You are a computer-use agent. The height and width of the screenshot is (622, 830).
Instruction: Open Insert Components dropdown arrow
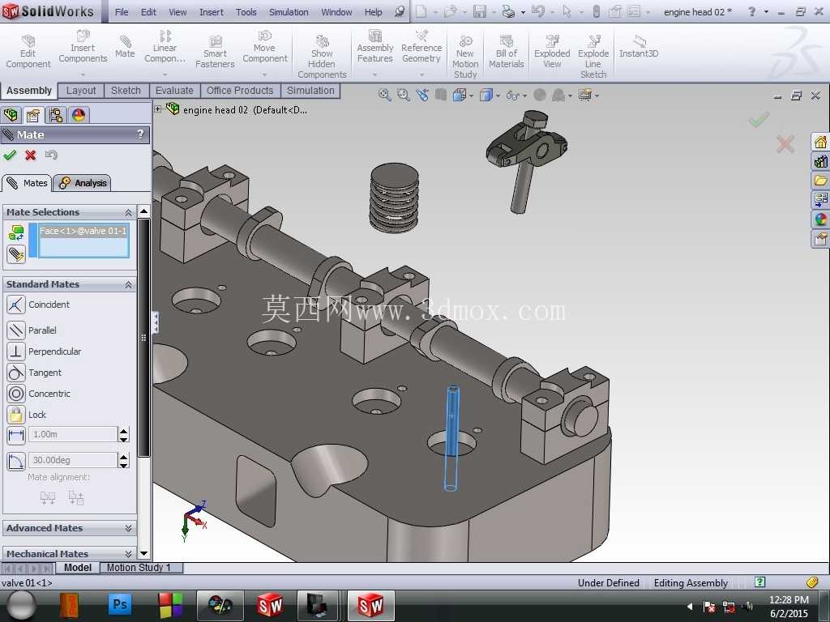tap(83, 75)
